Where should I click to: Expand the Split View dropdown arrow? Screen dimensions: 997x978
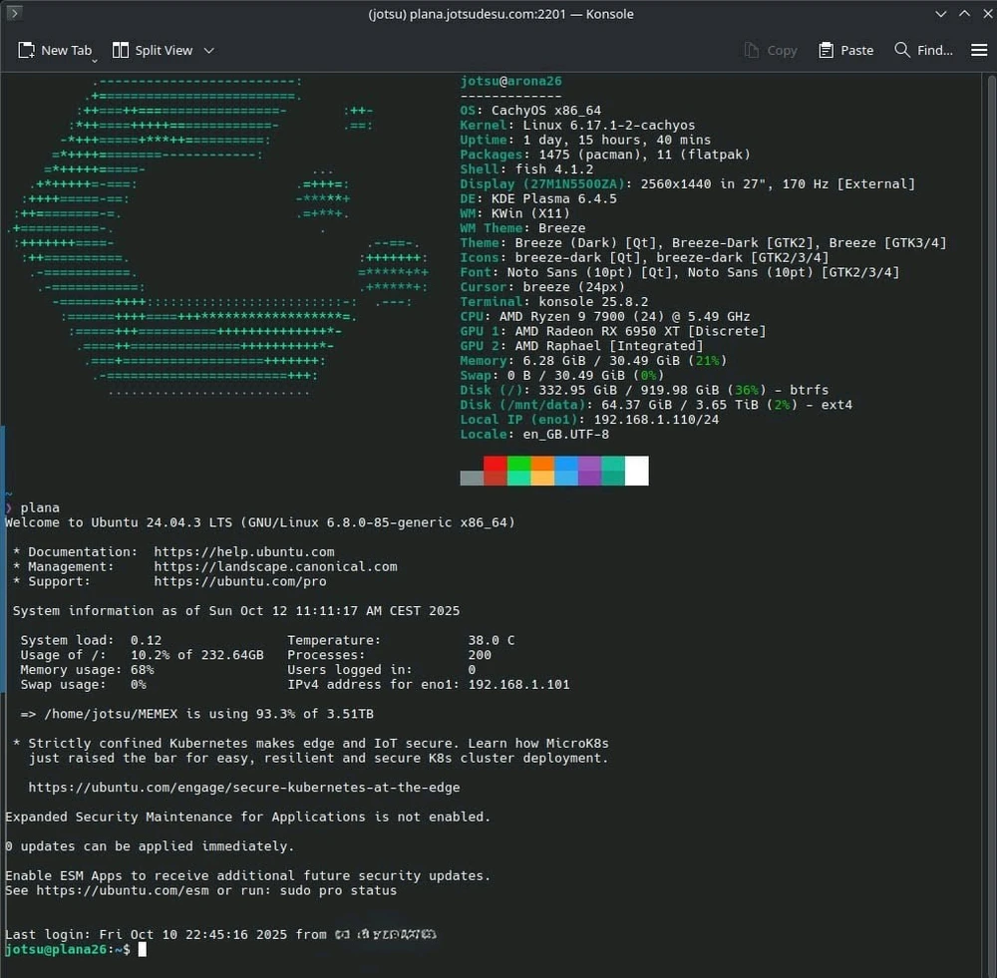[x=209, y=50]
